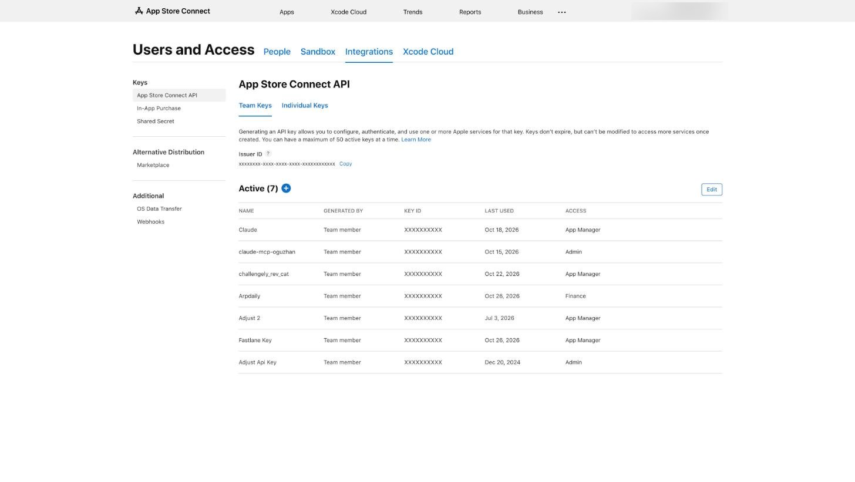Click the Admin access cell for claude-mcp-oguzhan
The height and width of the screenshot is (482, 855).
click(574, 252)
